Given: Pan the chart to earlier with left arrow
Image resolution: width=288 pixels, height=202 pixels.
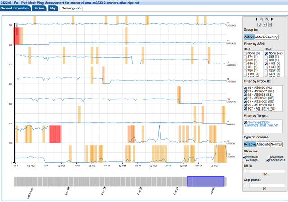Looking at the screenshot, I should (x=256, y=19).
